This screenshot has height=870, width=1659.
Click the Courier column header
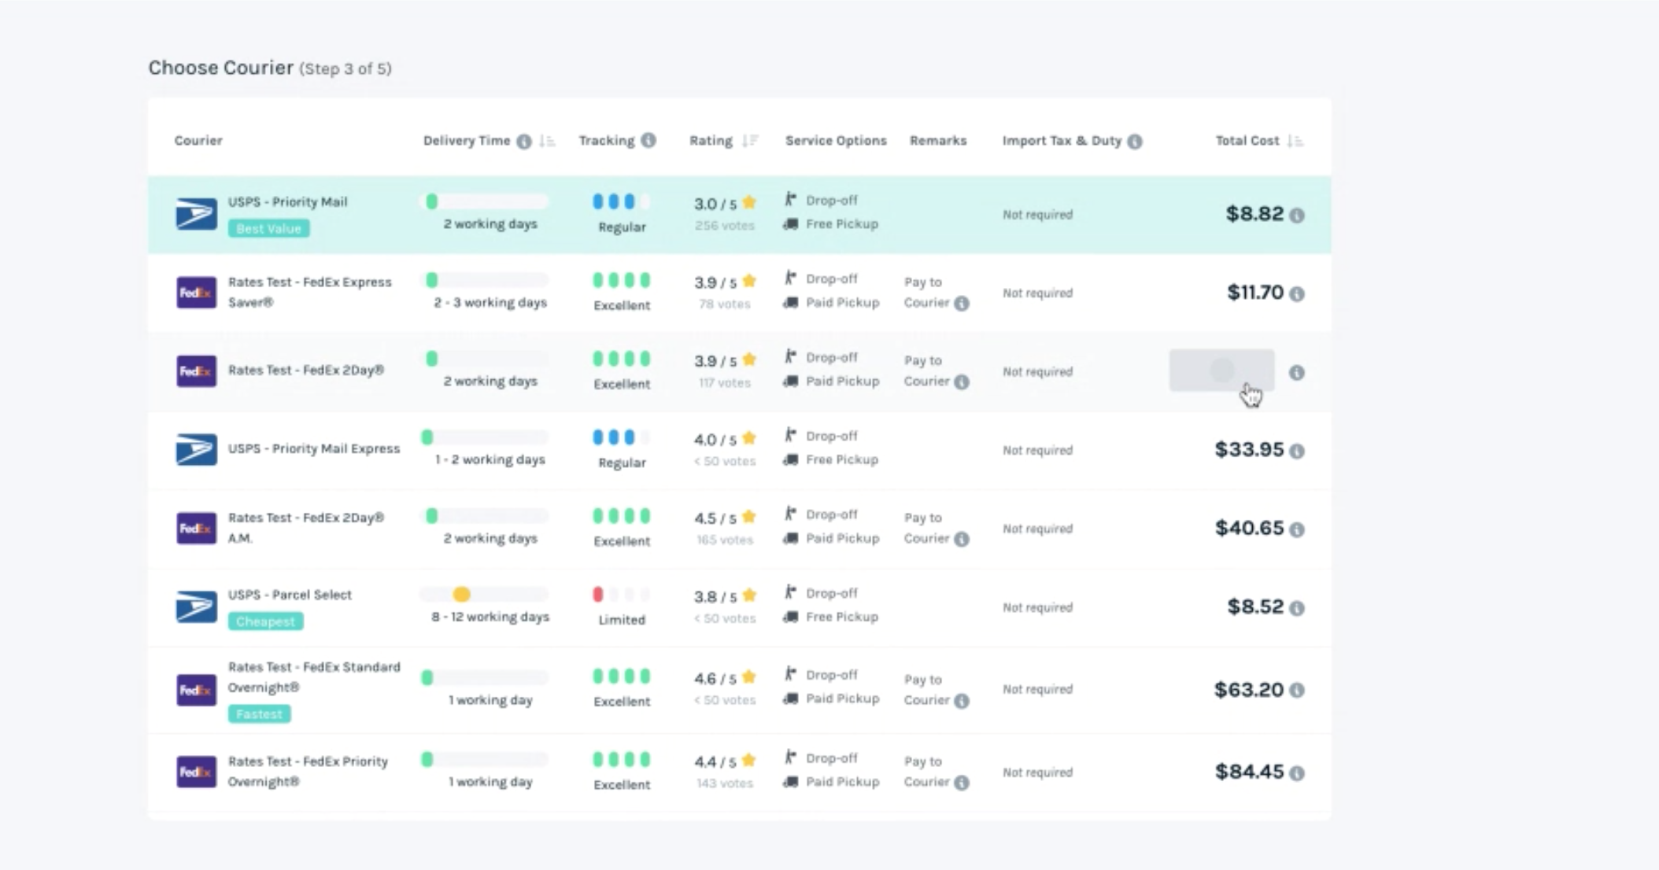click(198, 141)
